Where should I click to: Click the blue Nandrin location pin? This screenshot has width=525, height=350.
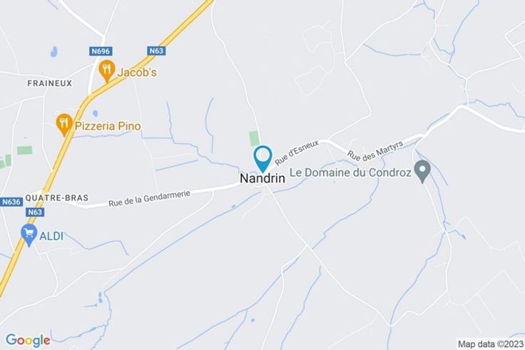point(262,158)
